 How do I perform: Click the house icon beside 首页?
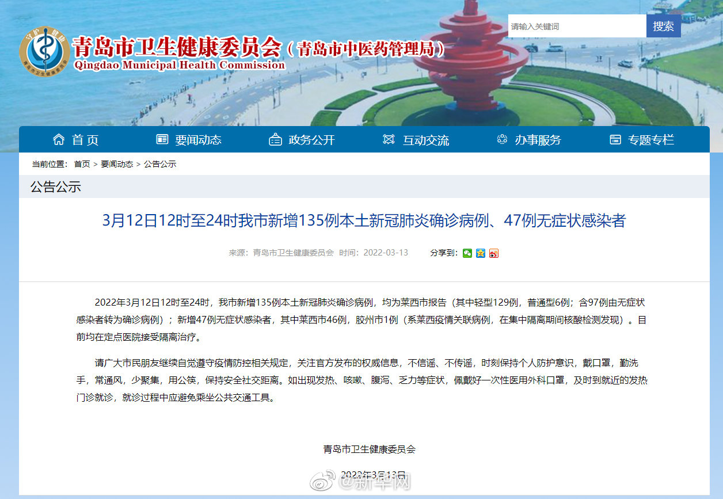point(59,139)
